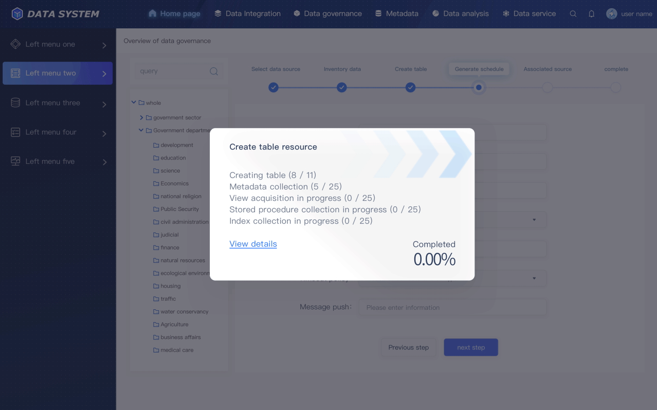Viewport: 657px width, 410px height.
Task: Click the Associated source step circle
Action: 547,87
